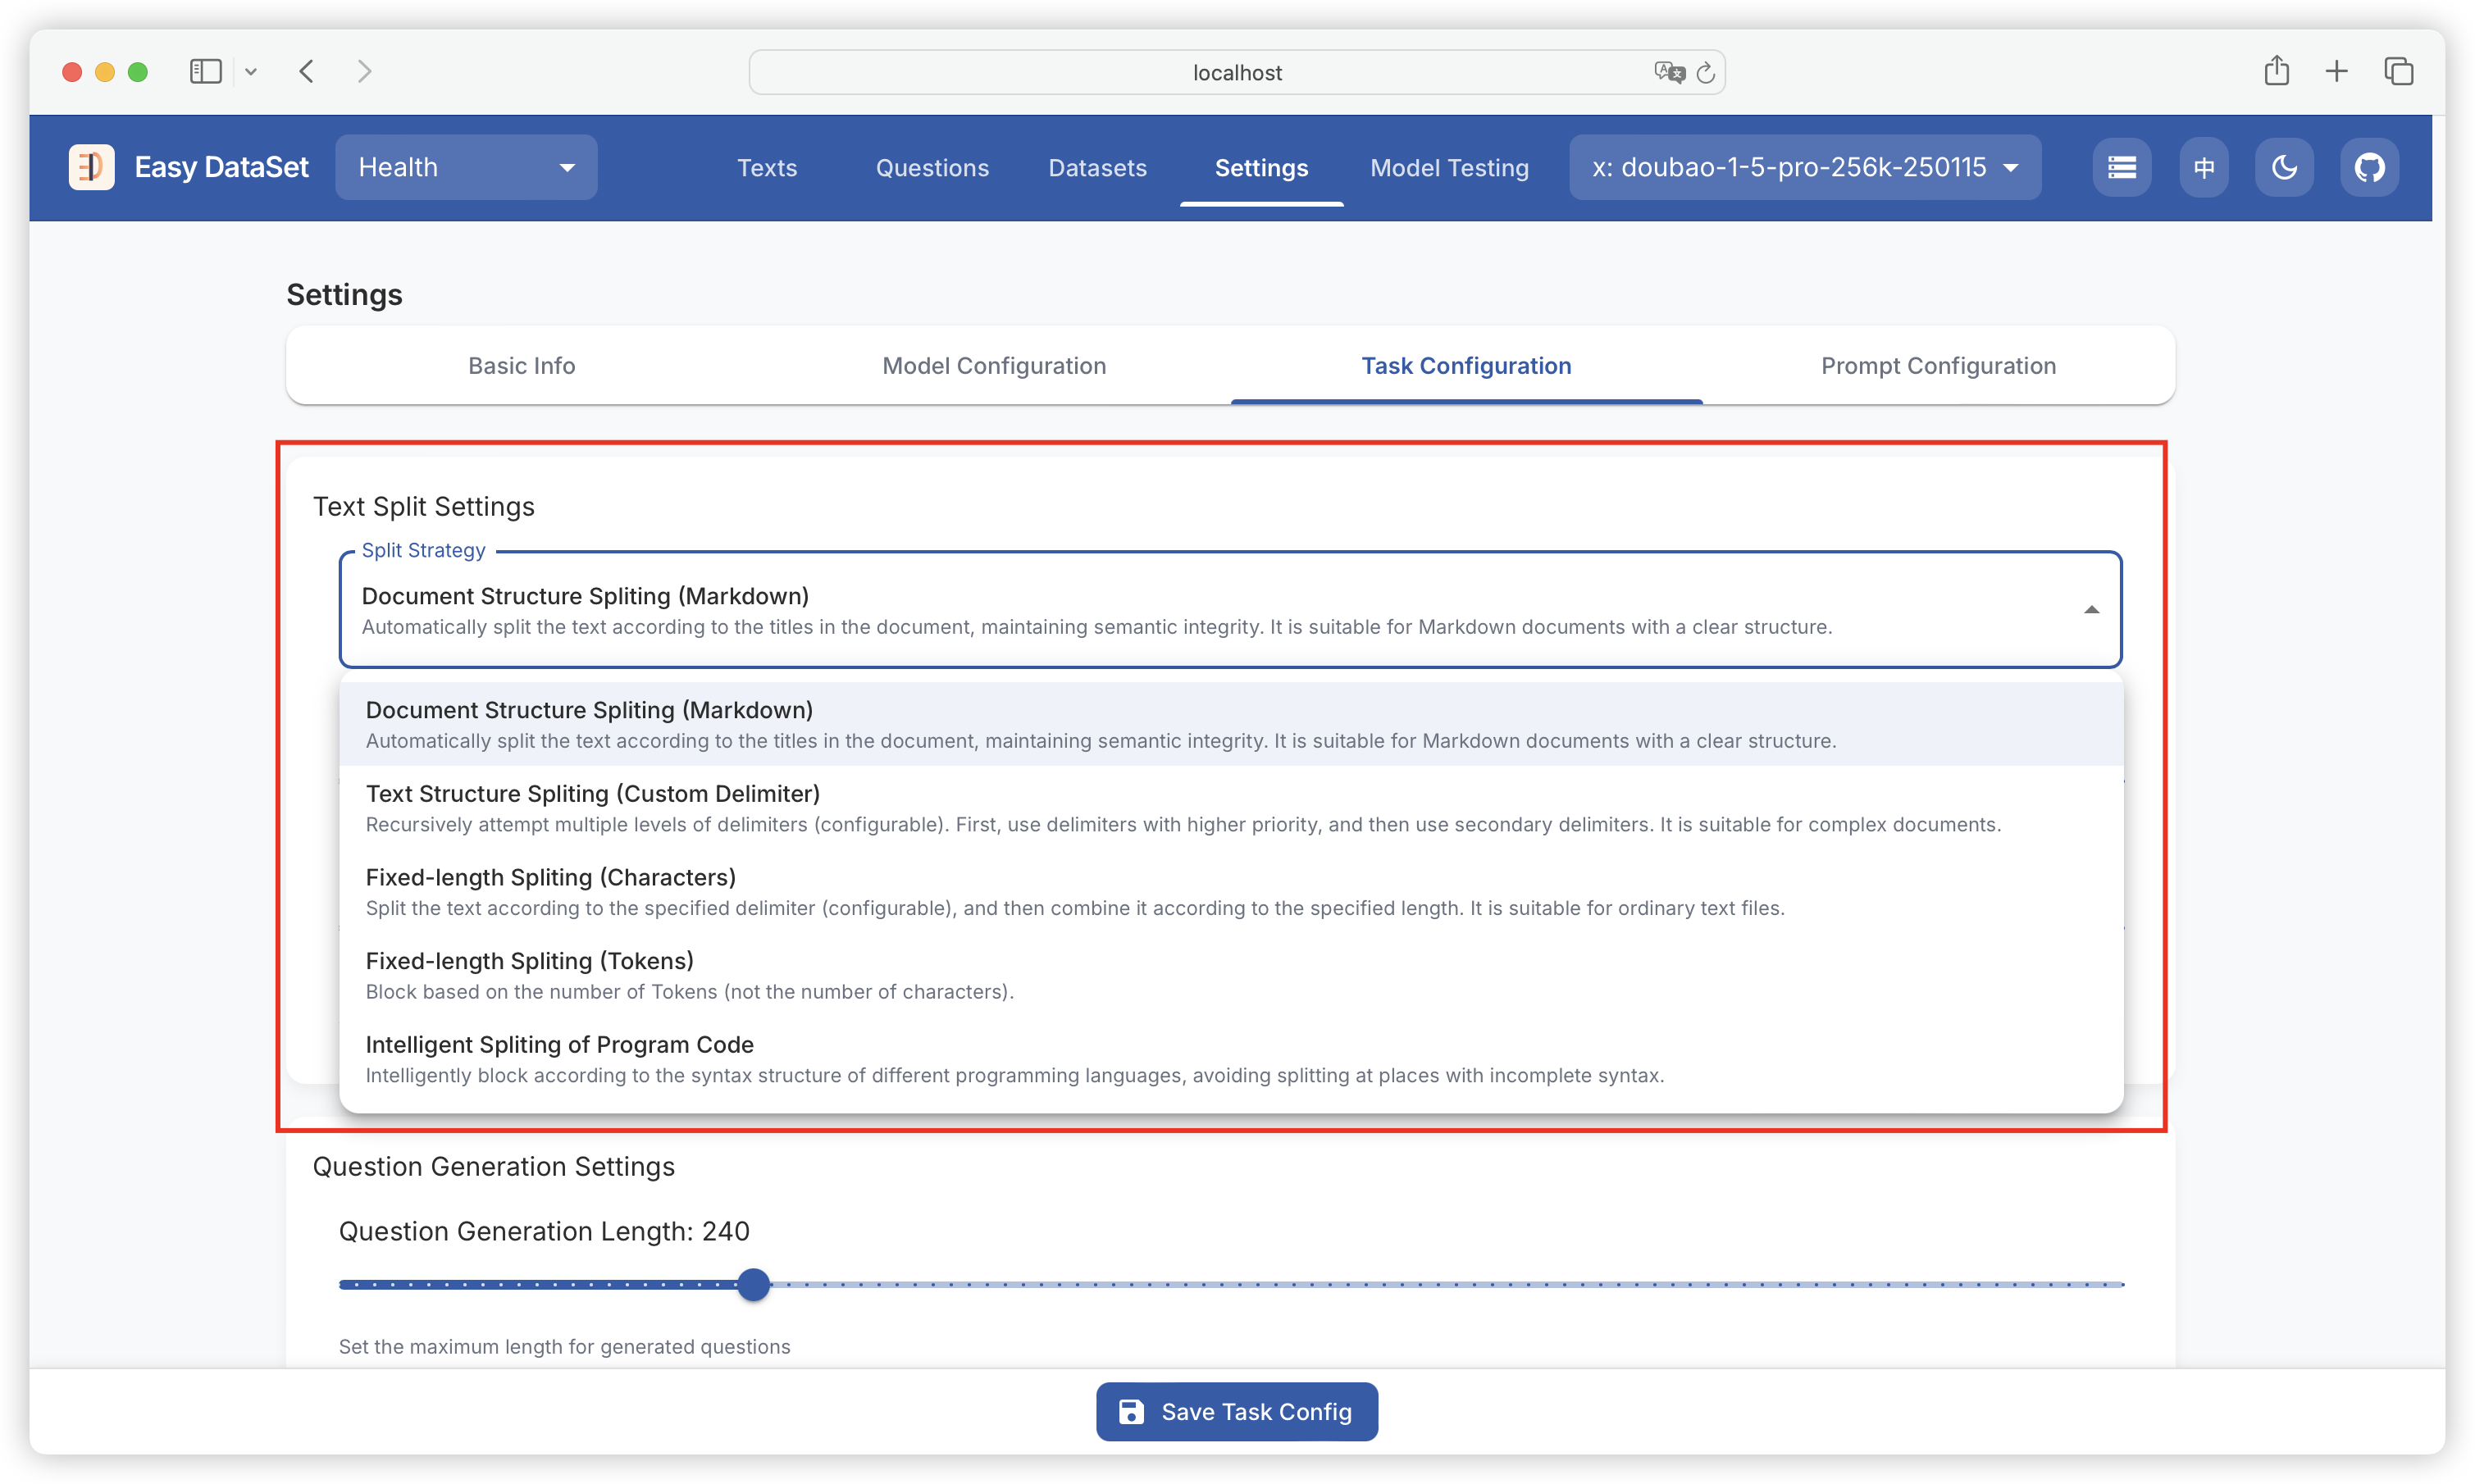Switch language with the 中 icon
The height and width of the screenshot is (1484, 2475).
[x=2204, y=167]
